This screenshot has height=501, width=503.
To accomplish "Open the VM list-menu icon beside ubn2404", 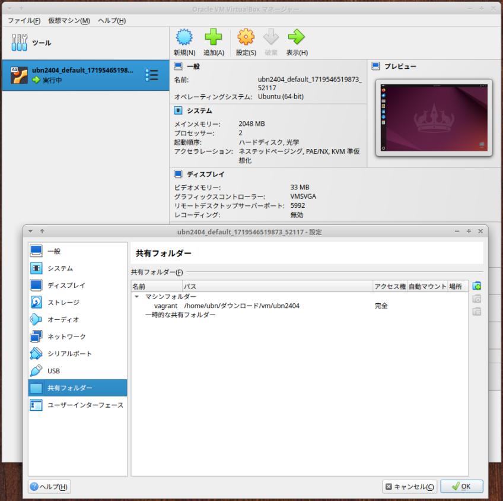I will pyautogui.click(x=151, y=75).
